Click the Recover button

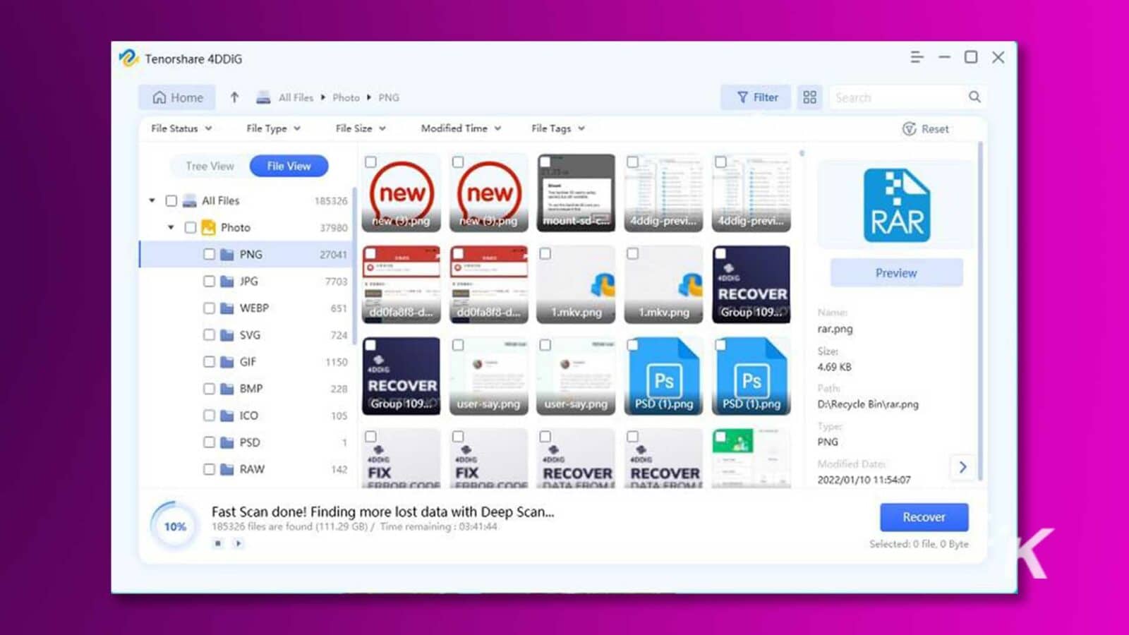click(x=924, y=517)
